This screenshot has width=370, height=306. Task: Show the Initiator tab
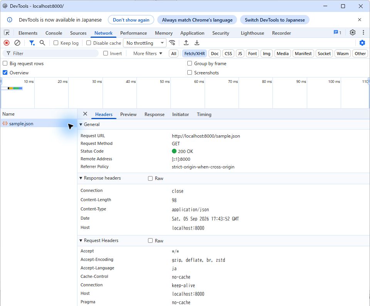[180, 114]
